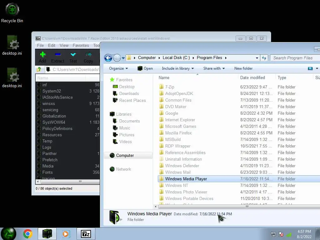Open the Organize dropdown menu
Screen dimensions: 320x240
pyautogui.click(x=118, y=68)
